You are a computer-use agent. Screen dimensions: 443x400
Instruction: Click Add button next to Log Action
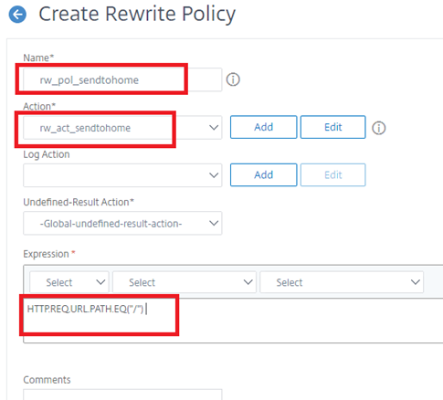coord(263,174)
